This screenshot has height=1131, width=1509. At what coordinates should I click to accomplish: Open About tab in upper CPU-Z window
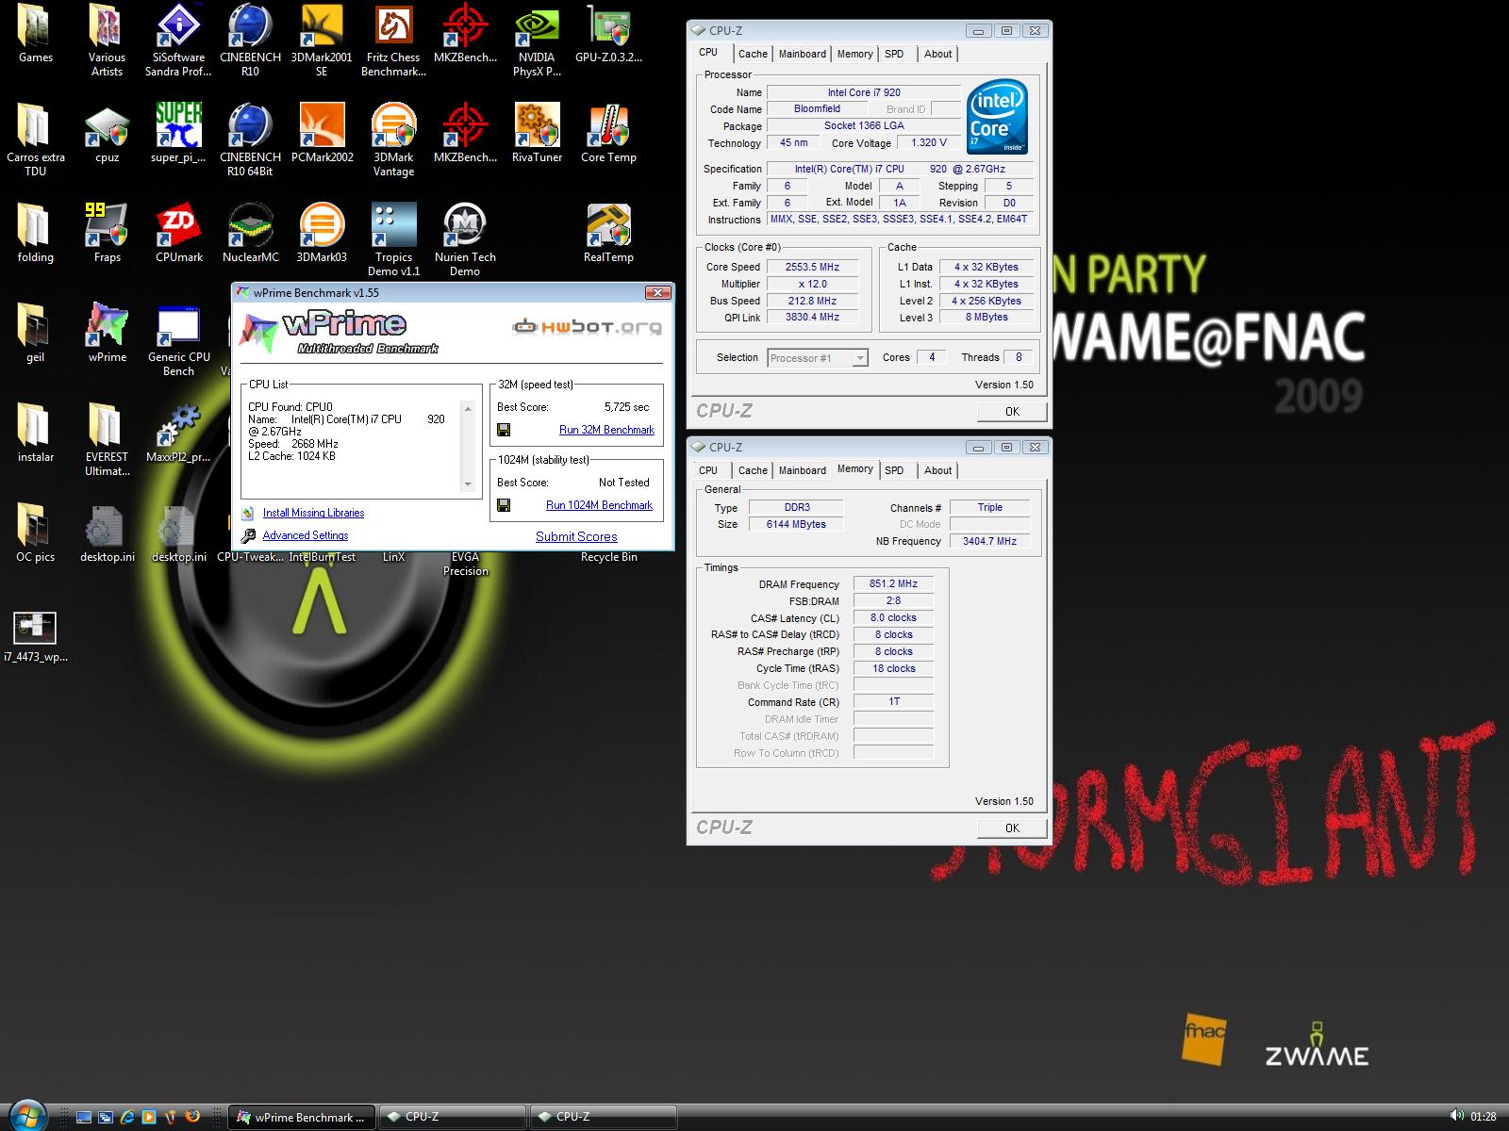pyautogui.click(x=937, y=54)
